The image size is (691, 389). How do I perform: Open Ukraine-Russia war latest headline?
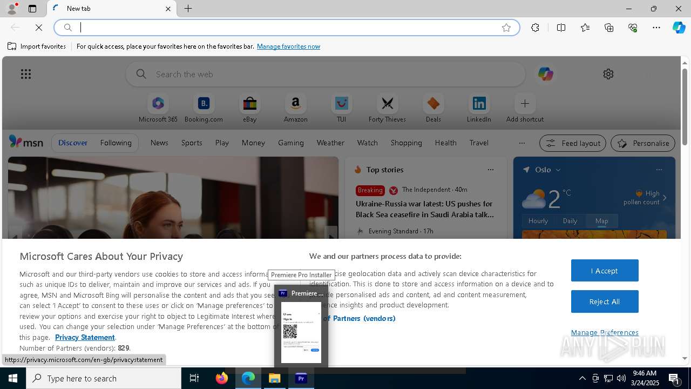[424, 209]
